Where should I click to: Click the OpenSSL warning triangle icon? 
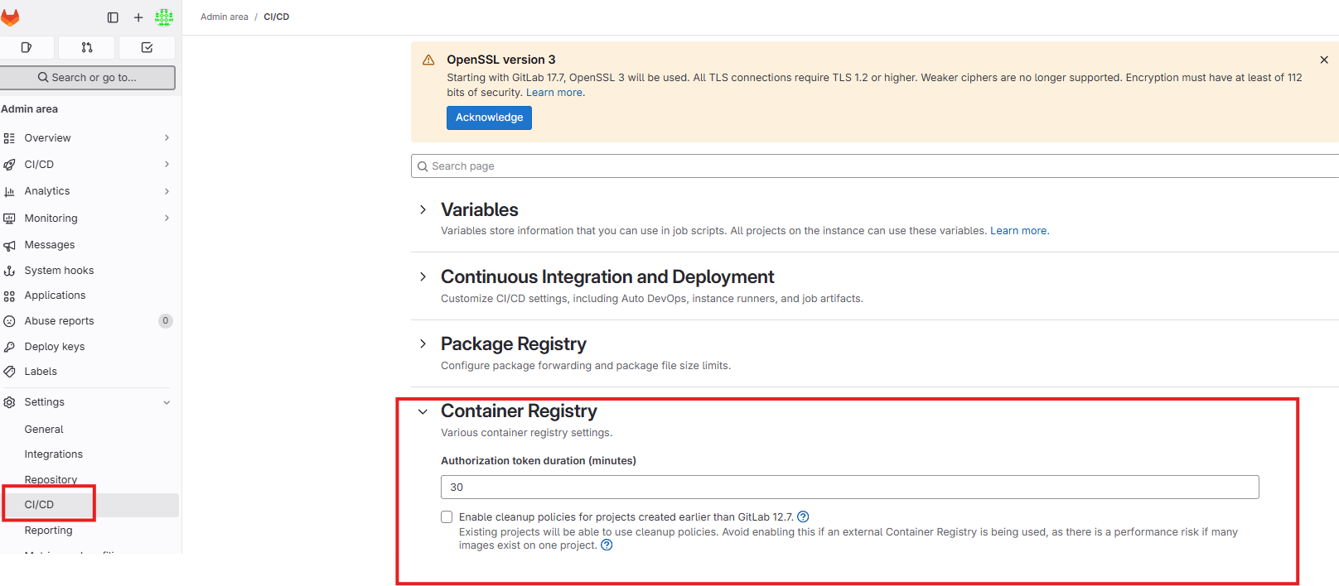click(428, 60)
